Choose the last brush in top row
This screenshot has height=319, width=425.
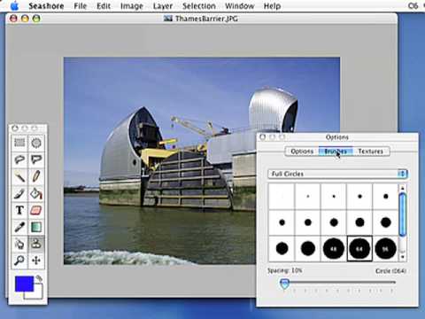(385, 197)
